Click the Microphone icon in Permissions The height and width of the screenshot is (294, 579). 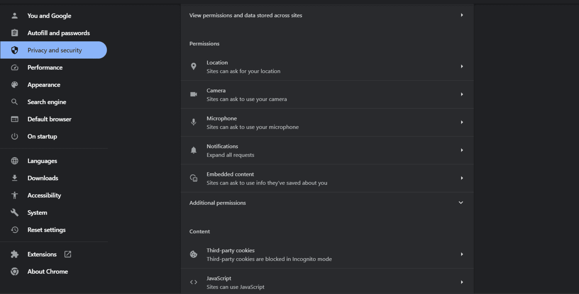(194, 122)
